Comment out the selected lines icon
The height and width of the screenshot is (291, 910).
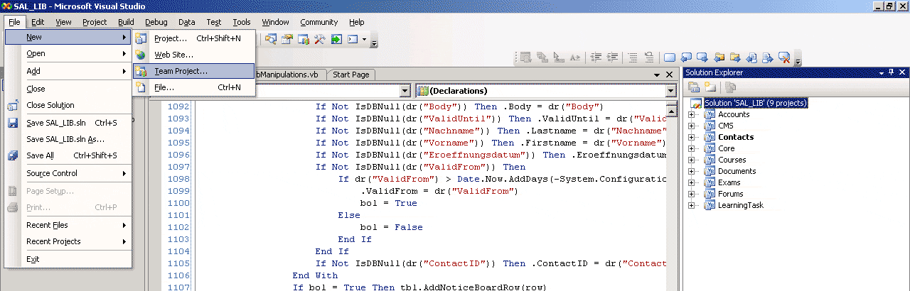click(x=633, y=57)
